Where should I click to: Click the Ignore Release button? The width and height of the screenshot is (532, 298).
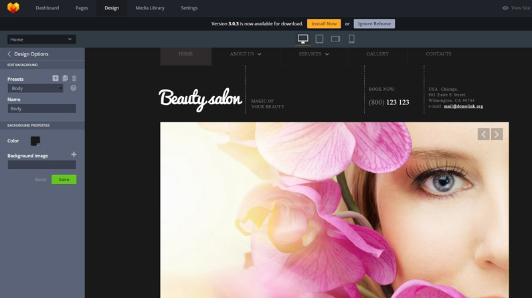(374, 23)
